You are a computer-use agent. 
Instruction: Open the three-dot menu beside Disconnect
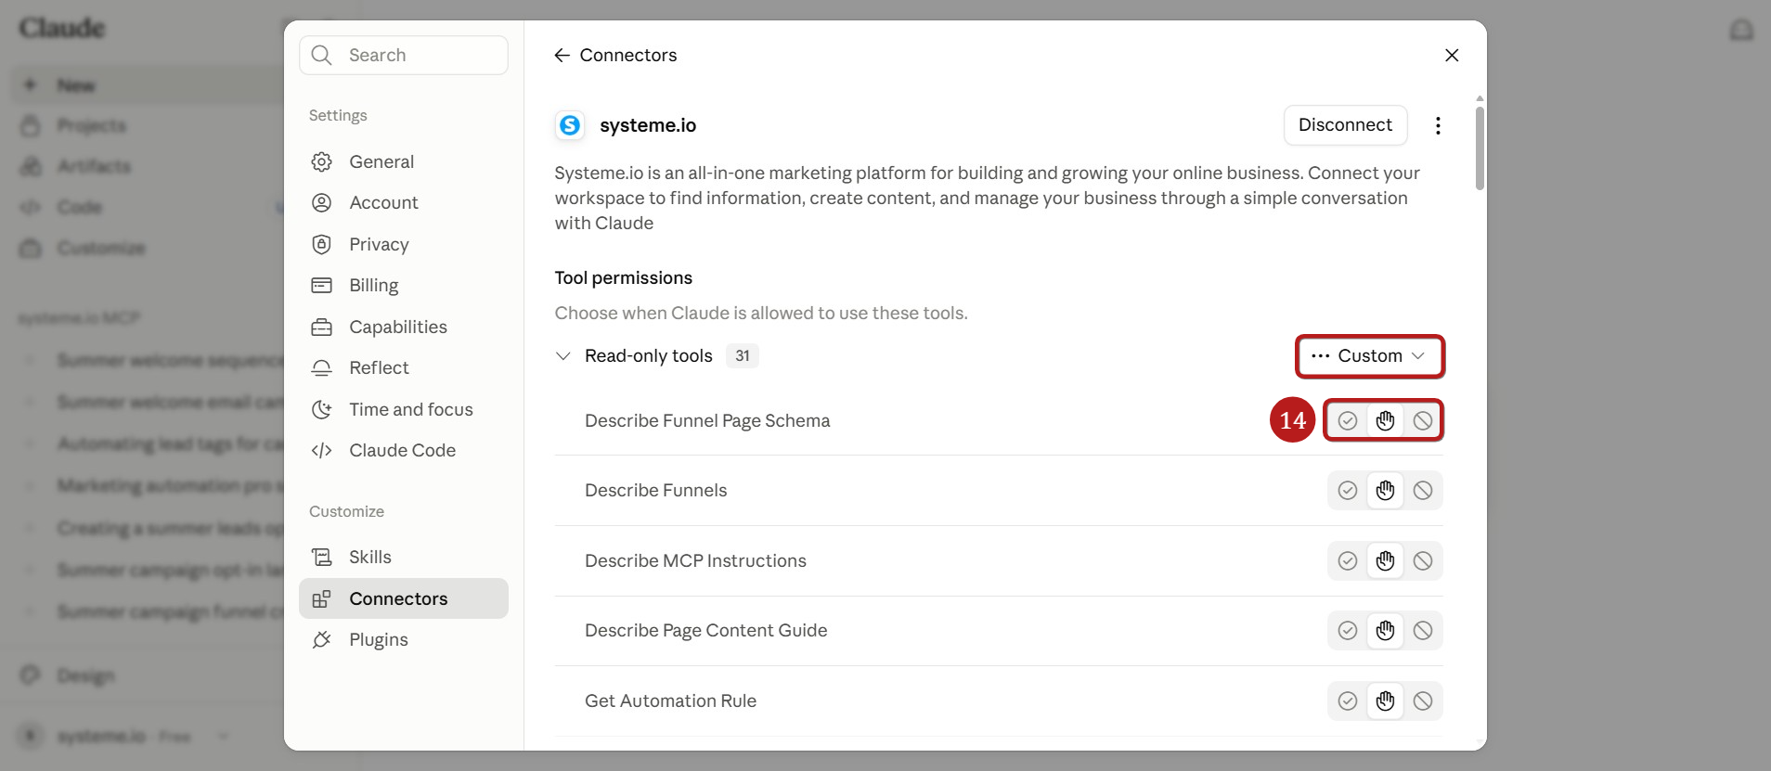[x=1438, y=125]
